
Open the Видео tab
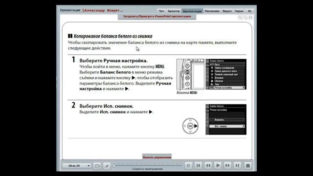pos(227,11)
